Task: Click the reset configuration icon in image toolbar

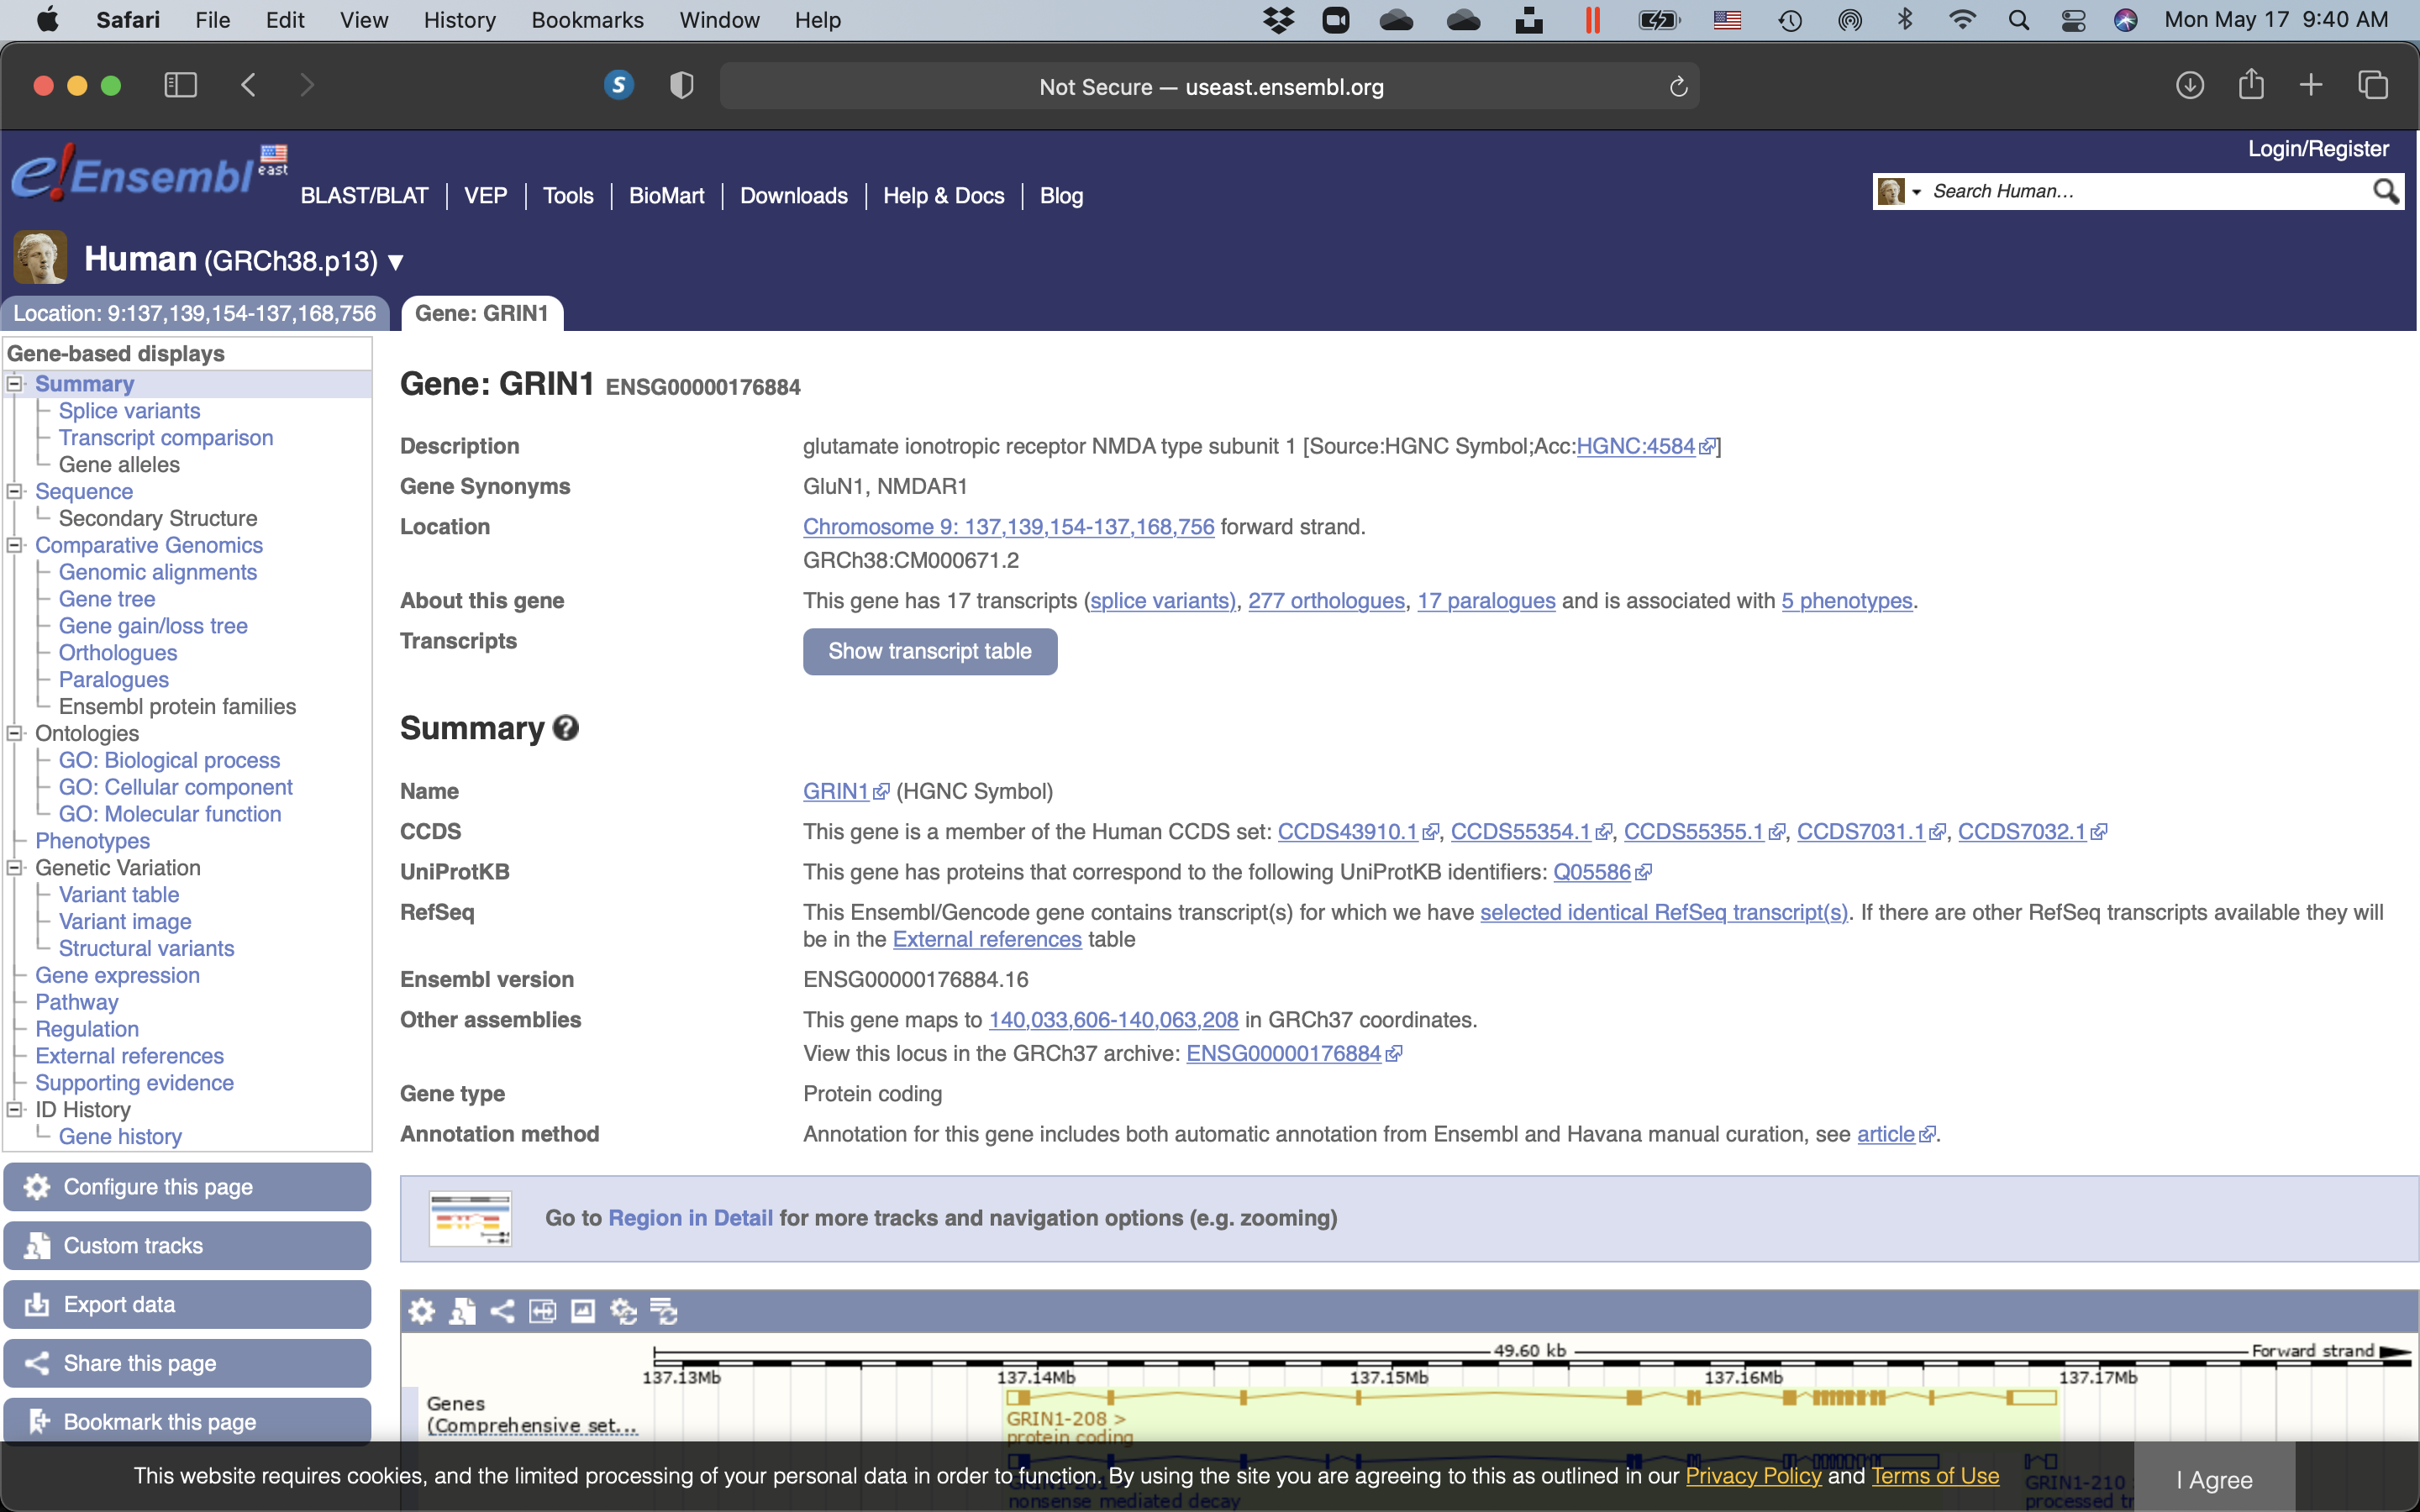Action: pos(623,1311)
